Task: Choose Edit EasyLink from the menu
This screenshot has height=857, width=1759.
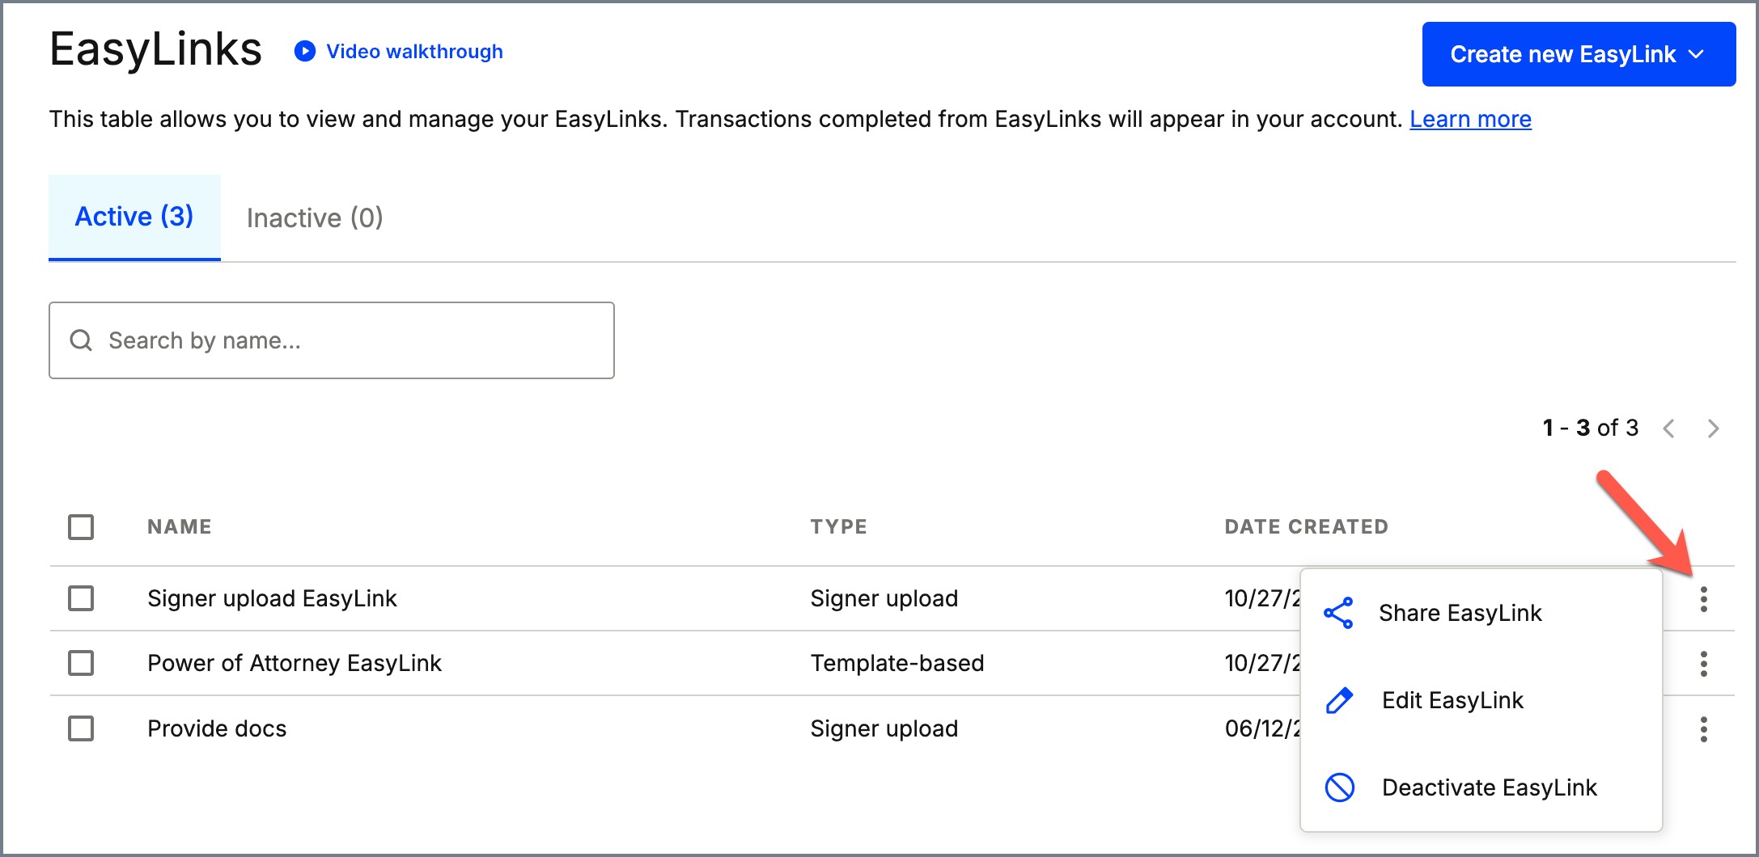Action: pos(1481,700)
